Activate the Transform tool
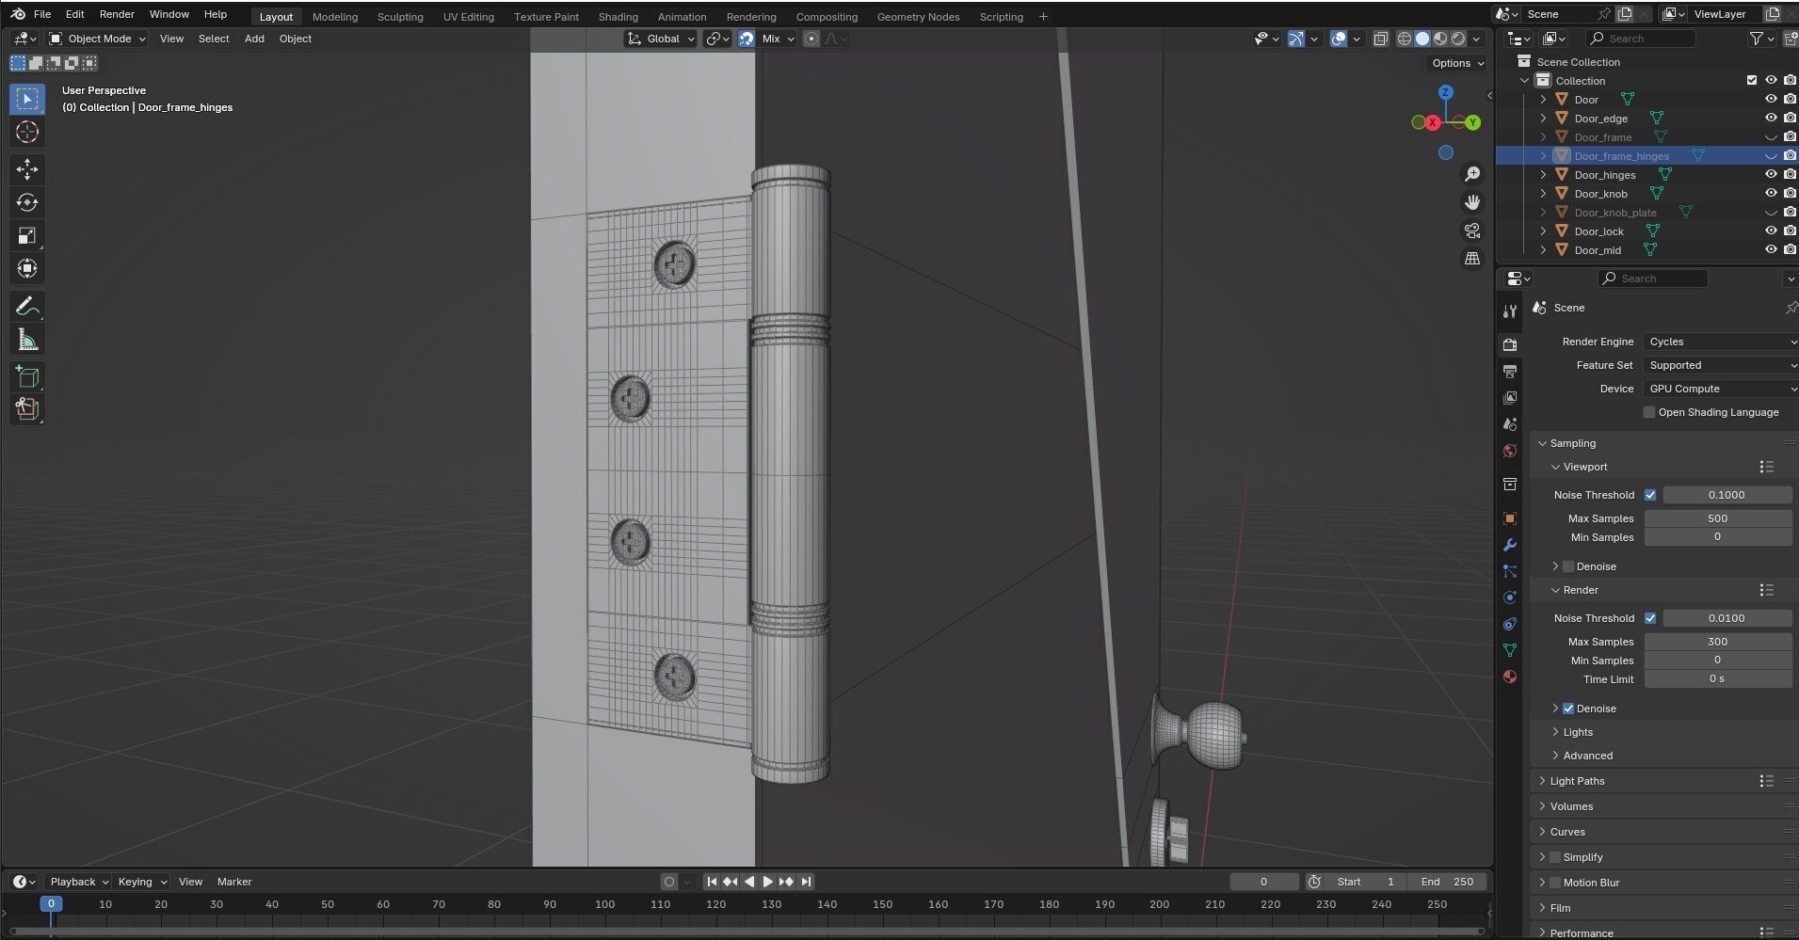 (x=26, y=268)
